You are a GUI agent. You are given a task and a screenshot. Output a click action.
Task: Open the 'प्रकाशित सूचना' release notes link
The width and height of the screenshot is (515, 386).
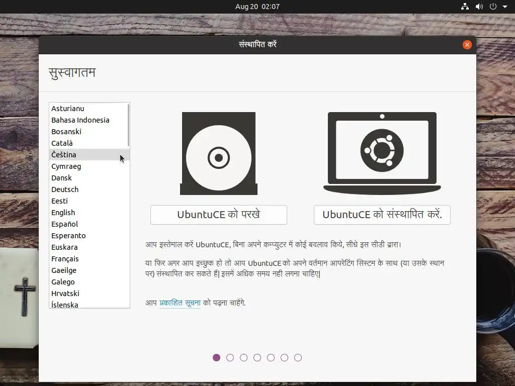180,303
